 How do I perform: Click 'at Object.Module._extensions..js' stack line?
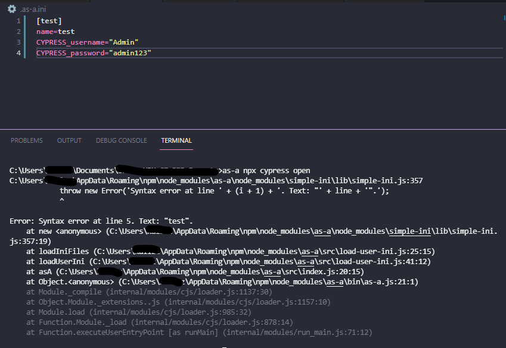(x=178, y=302)
